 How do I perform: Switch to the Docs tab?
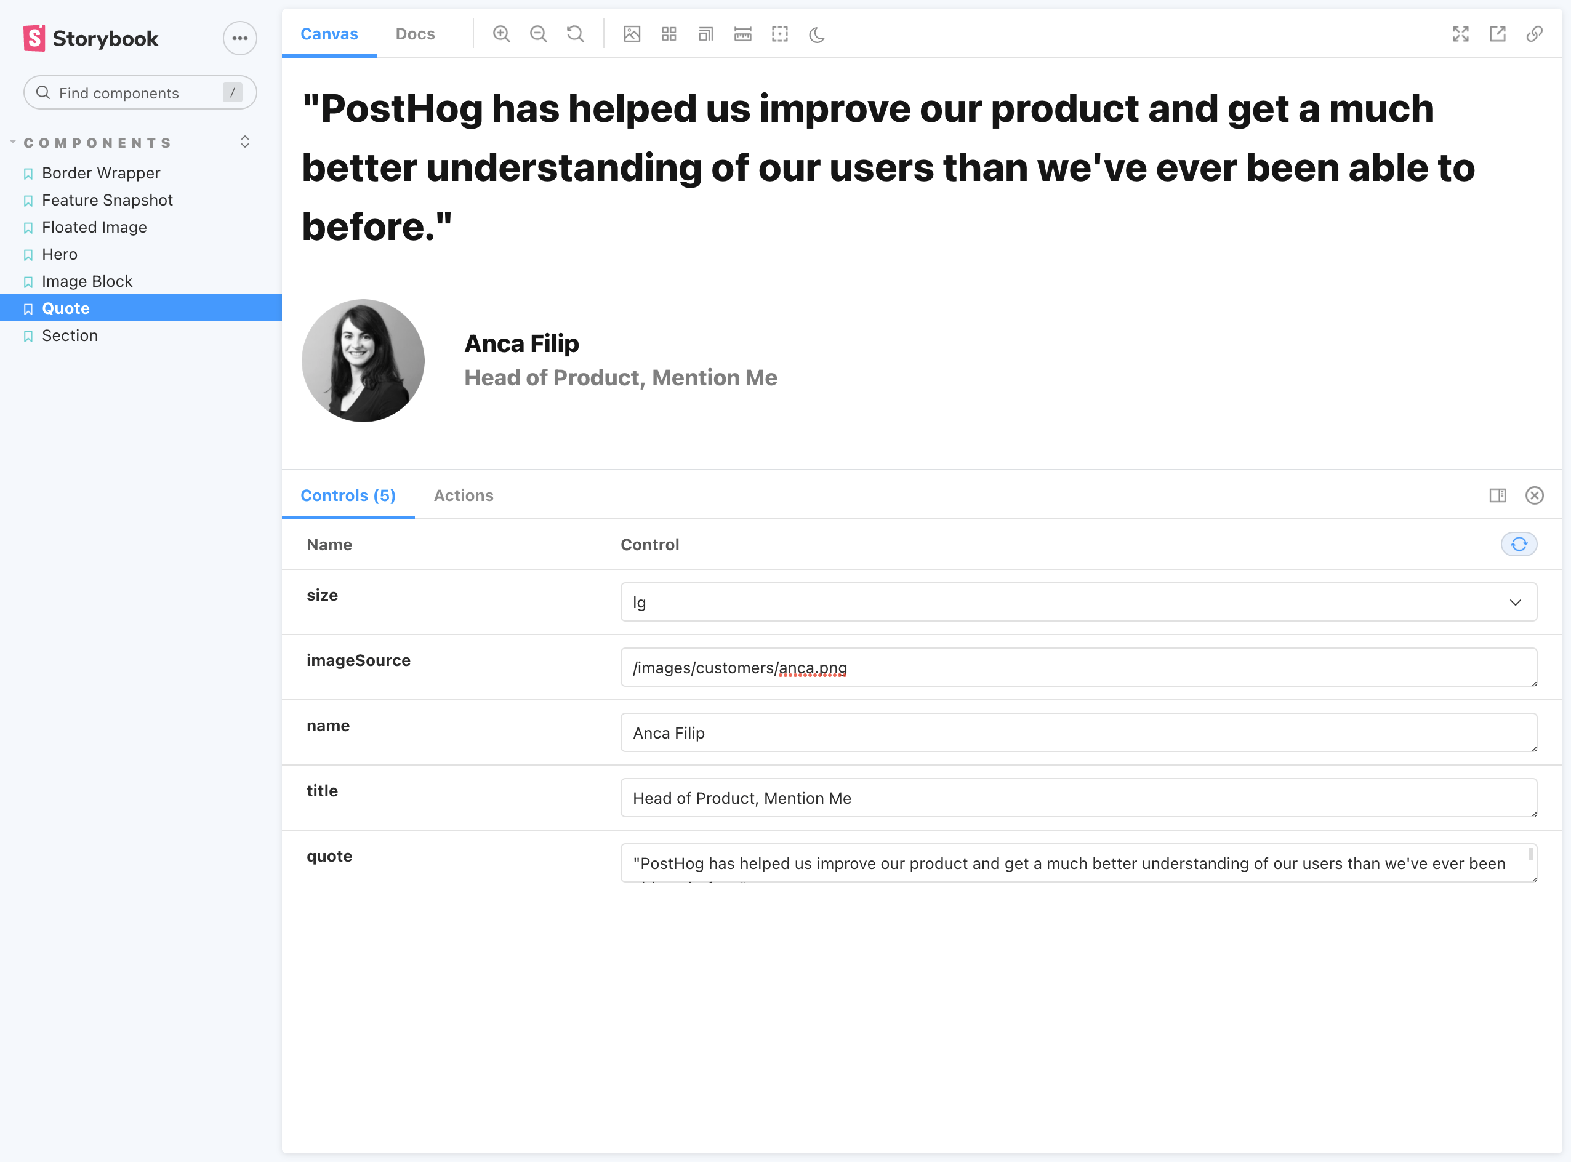tap(415, 34)
